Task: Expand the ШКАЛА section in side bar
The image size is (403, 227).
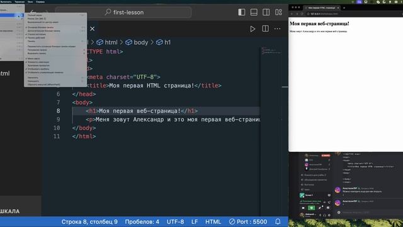Action: [21, 211]
